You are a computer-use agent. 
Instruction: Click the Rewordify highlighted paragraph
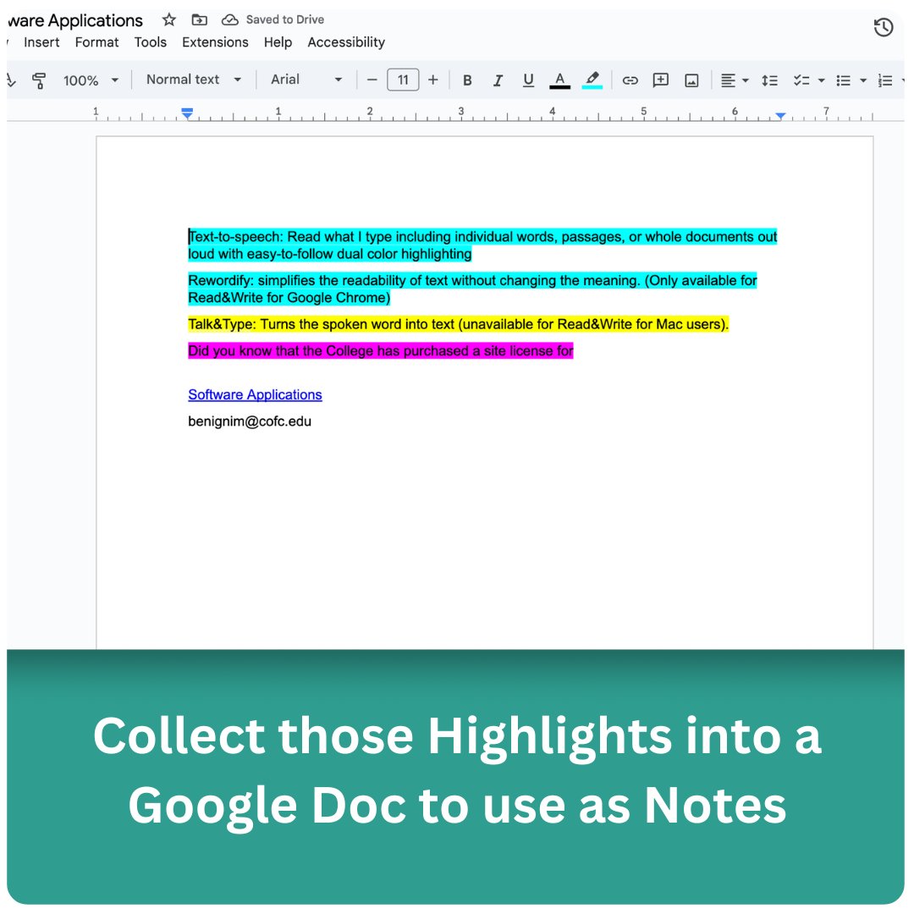point(472,289)
